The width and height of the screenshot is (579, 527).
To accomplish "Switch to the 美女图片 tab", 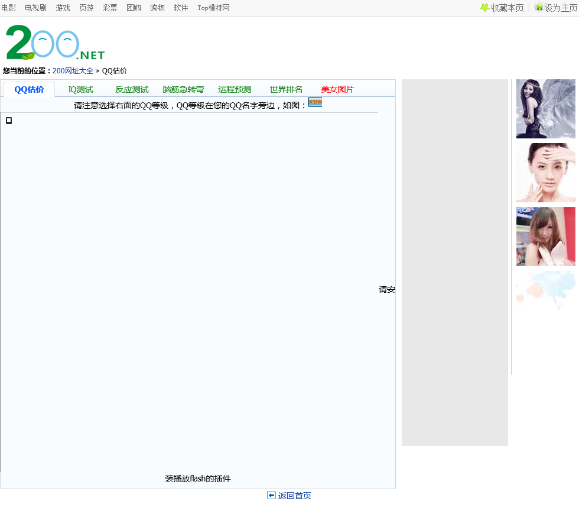I will pos(337,89).
